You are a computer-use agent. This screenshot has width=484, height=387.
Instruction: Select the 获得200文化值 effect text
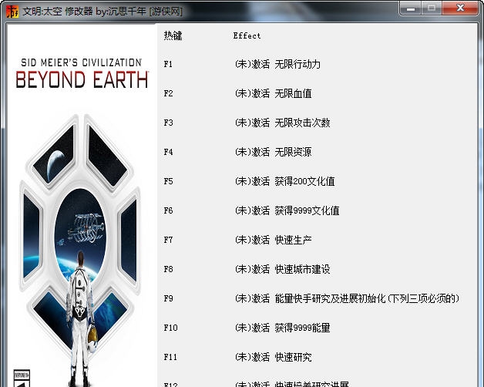[x=304, y=181]
